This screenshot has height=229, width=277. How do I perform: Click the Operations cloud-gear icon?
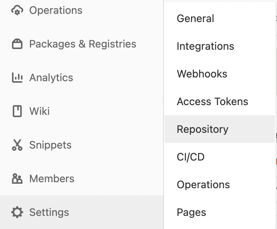(x=17, y=10)
